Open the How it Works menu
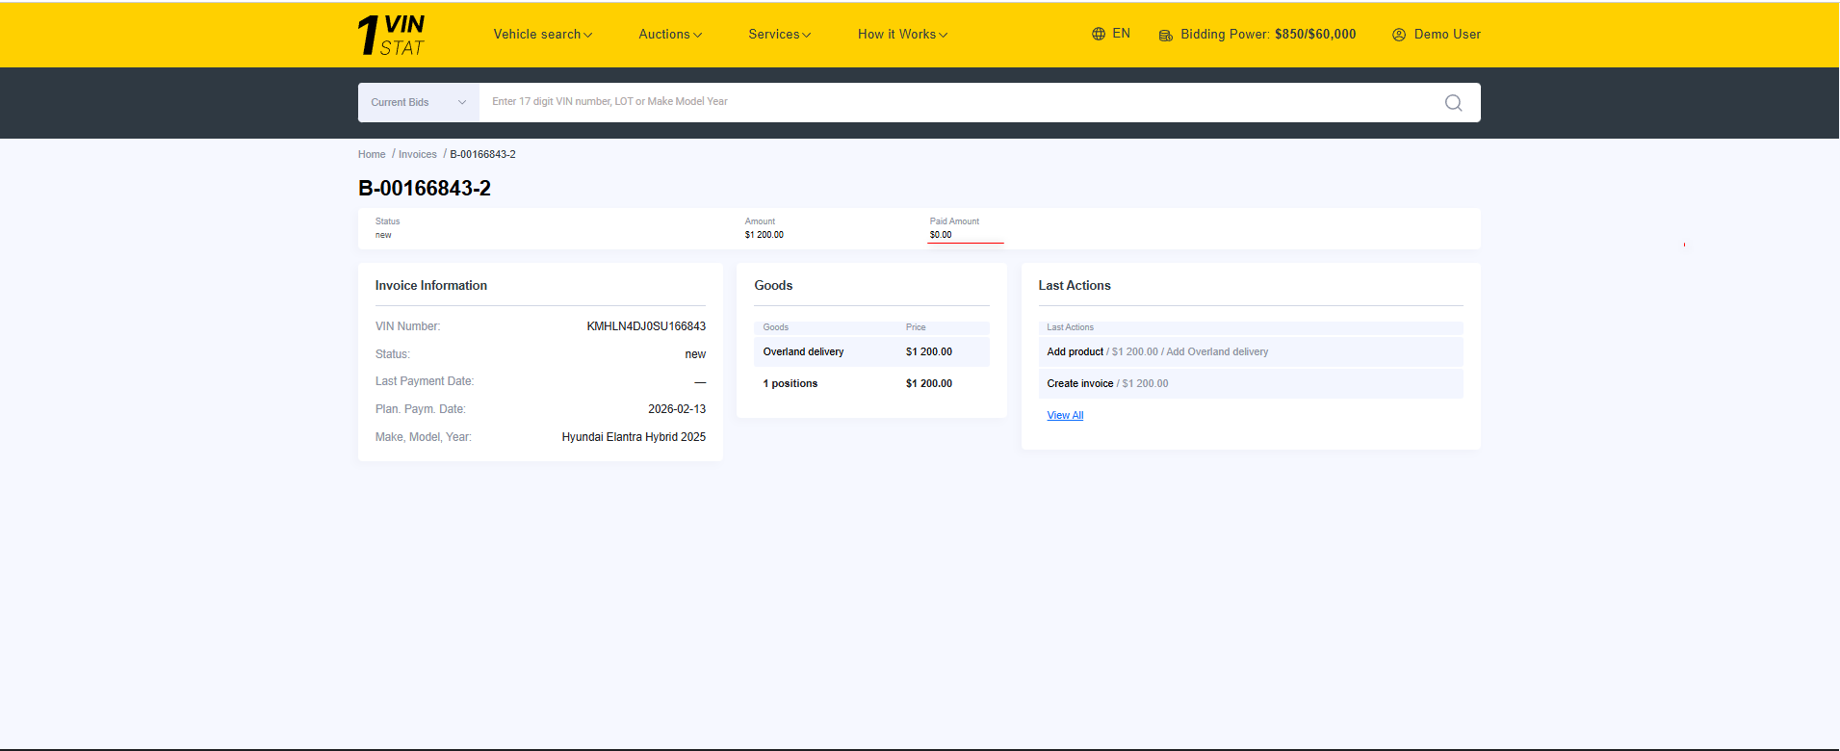Viewport: 1840px width, 751px height. (x=902, y=35)
